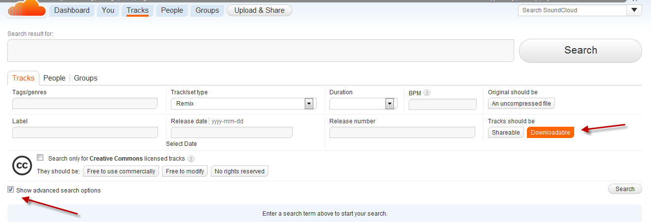Viewport: 651px width, 222px height.
Task: Open the Track/set type Remix dropdown
Action: [244, 104]
